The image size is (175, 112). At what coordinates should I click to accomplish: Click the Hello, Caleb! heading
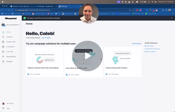(40, 34)
